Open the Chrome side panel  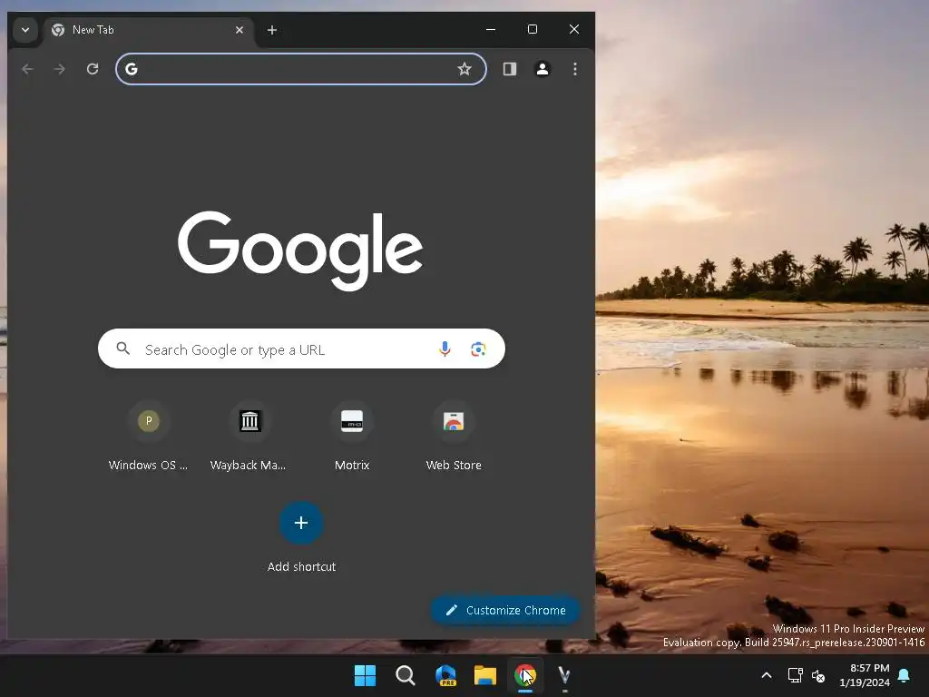tap(510, 69)
